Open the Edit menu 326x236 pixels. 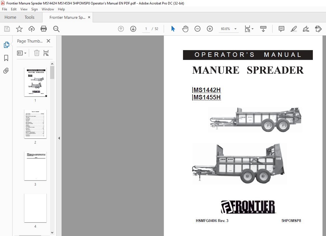(14, 9)
